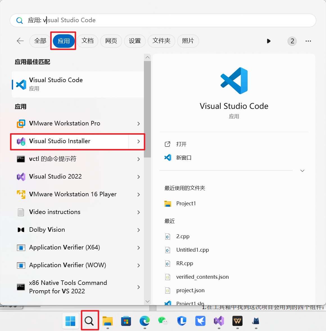The image size is (326, 331).
Task: Open the cat icon app on taskbar
Action: click(x=256, y=321)
